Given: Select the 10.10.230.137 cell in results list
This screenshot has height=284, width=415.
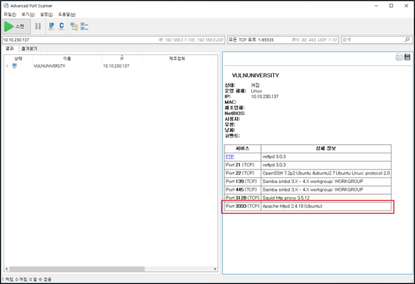Looking at the screenshot, I should coord(116,66).
